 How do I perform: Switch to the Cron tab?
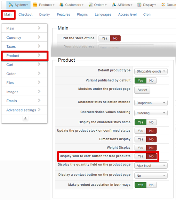click(x=147, y=14)
